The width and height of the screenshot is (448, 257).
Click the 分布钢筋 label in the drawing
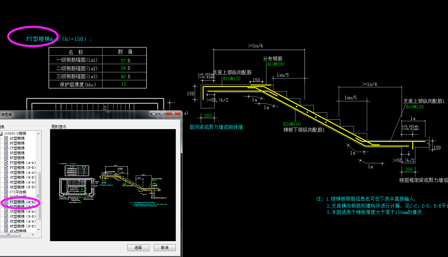click(x=273, y=59)
